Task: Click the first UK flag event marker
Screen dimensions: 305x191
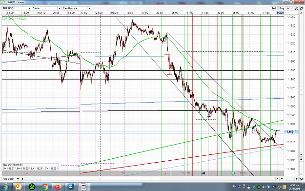Action: pyautogui.click(x=26, y=173)
